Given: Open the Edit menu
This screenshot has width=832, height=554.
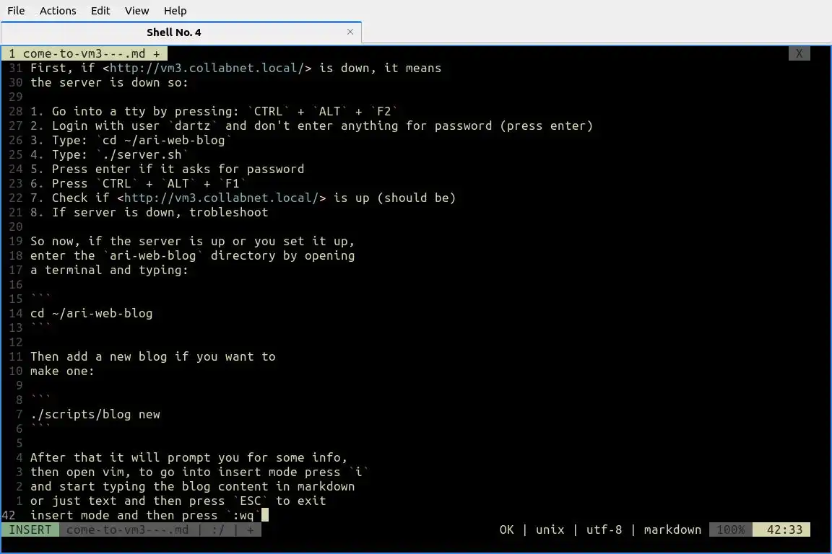Looking at the screenshot, I should coord(100,11).
